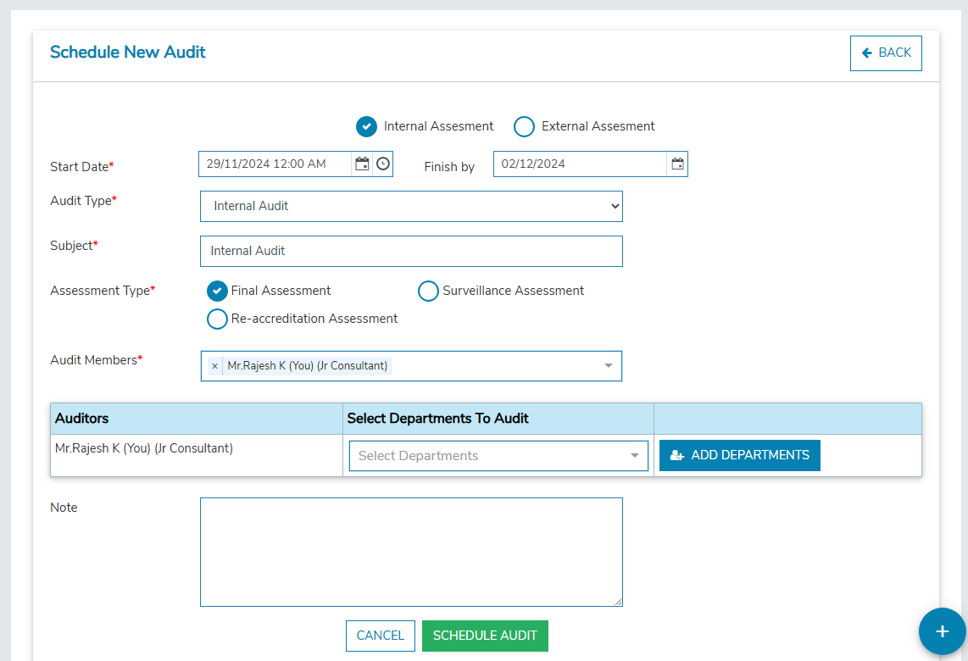Open the Start Date calendar picker icon
Viewport: 968px width, 661px height.
point(362,164)
